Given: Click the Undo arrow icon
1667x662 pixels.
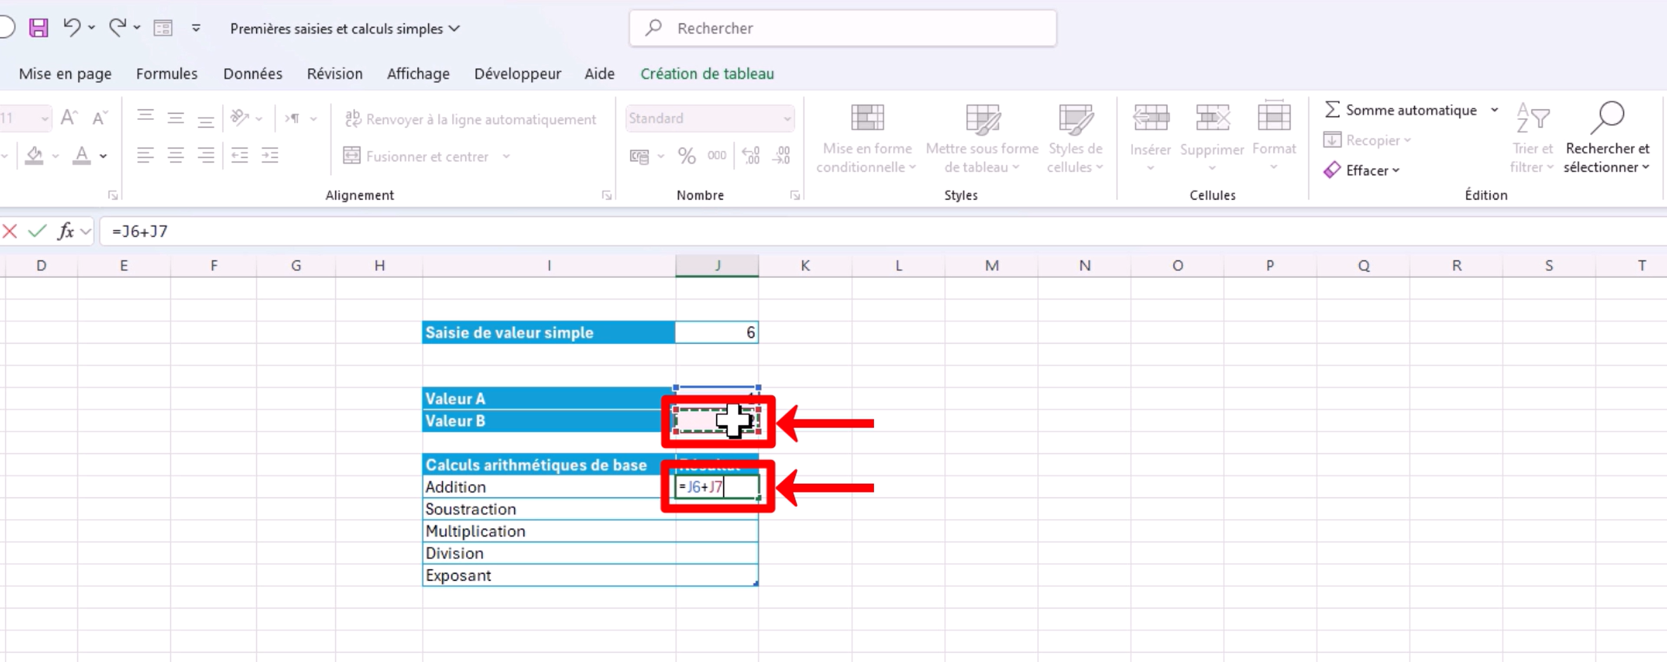Looking at the screenshot, I should pyautogui.click(x=71, y=28).
